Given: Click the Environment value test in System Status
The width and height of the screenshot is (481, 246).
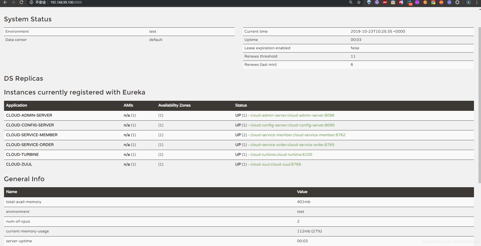Looking at the screenshot, I should 153,31.
